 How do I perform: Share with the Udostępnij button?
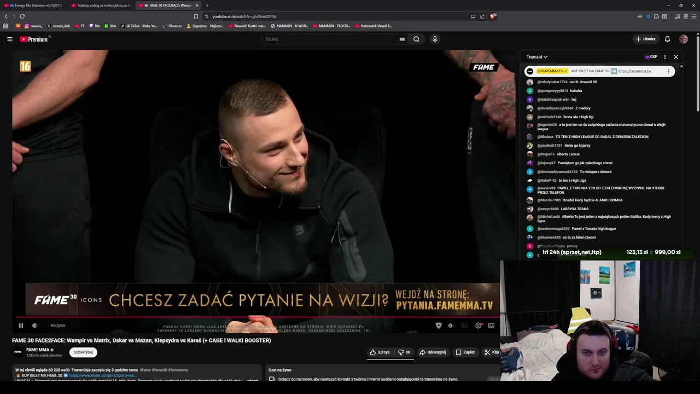[433, 352]
